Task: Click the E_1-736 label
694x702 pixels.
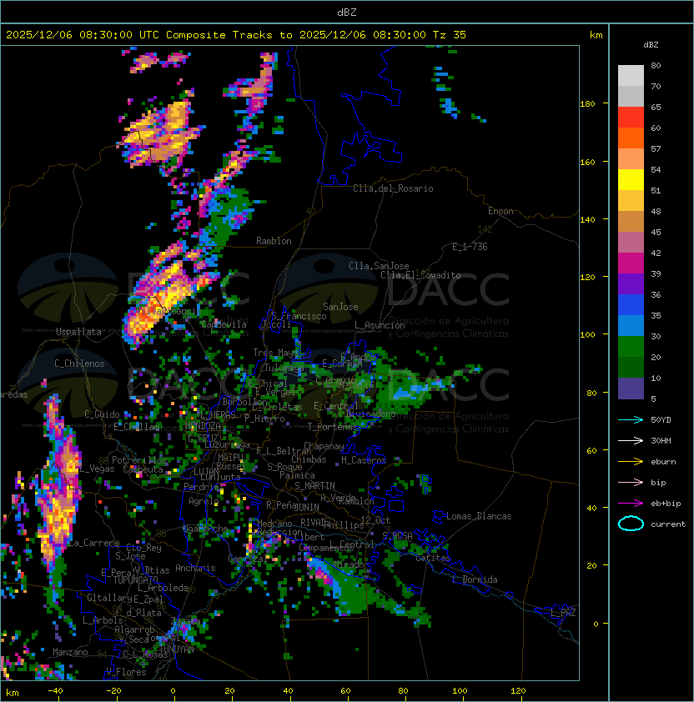Action: click(470, 247)
